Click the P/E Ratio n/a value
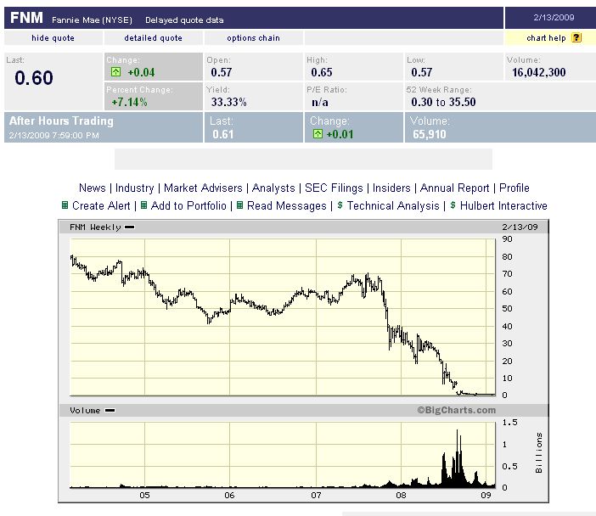Image resolution: width=596 pixels, height=516 pixels. pos(320,102)
